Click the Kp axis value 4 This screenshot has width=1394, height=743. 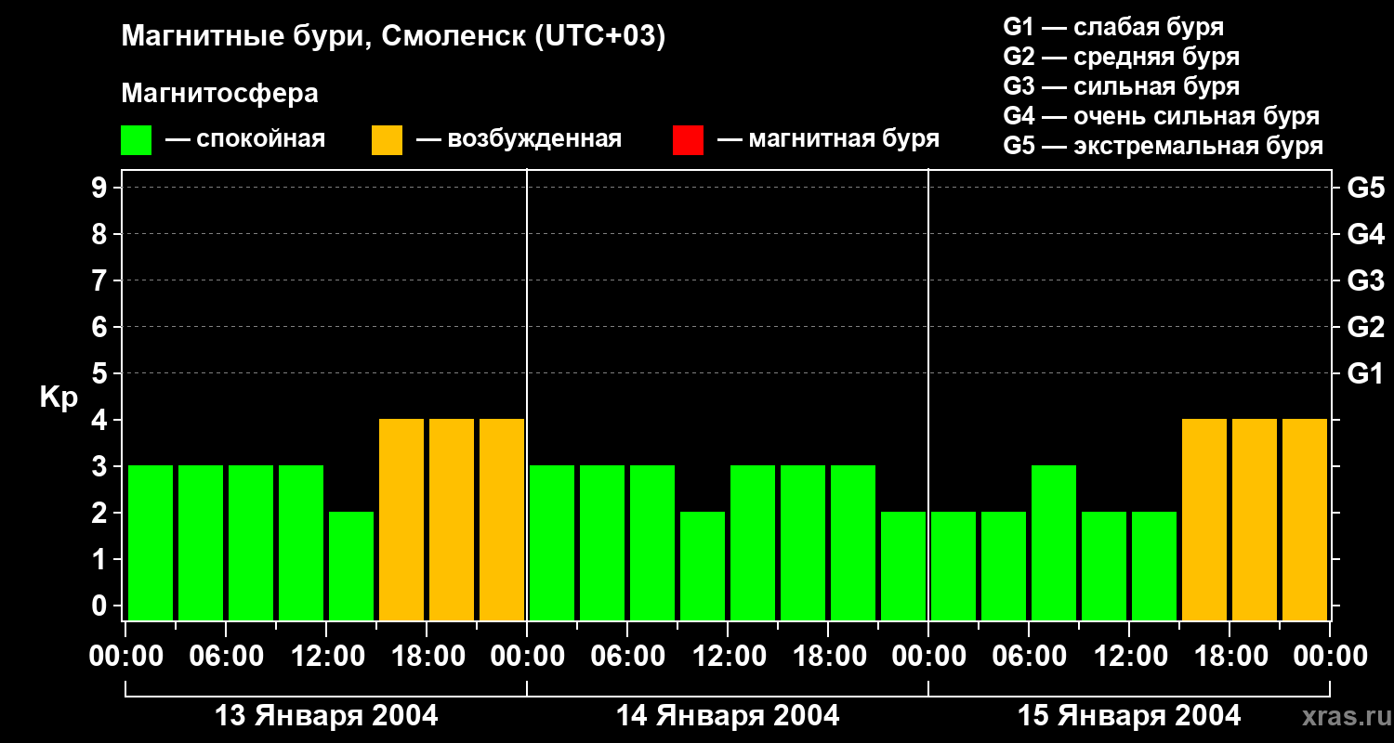coord(101,420)
